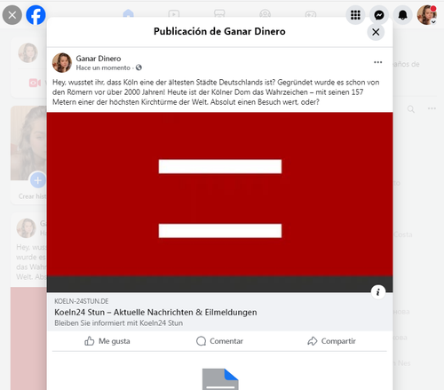The width and height of the screenshot is (444, 390).
Task: Open the Koeln24 Stun headline link
Action: click(155, 312)
